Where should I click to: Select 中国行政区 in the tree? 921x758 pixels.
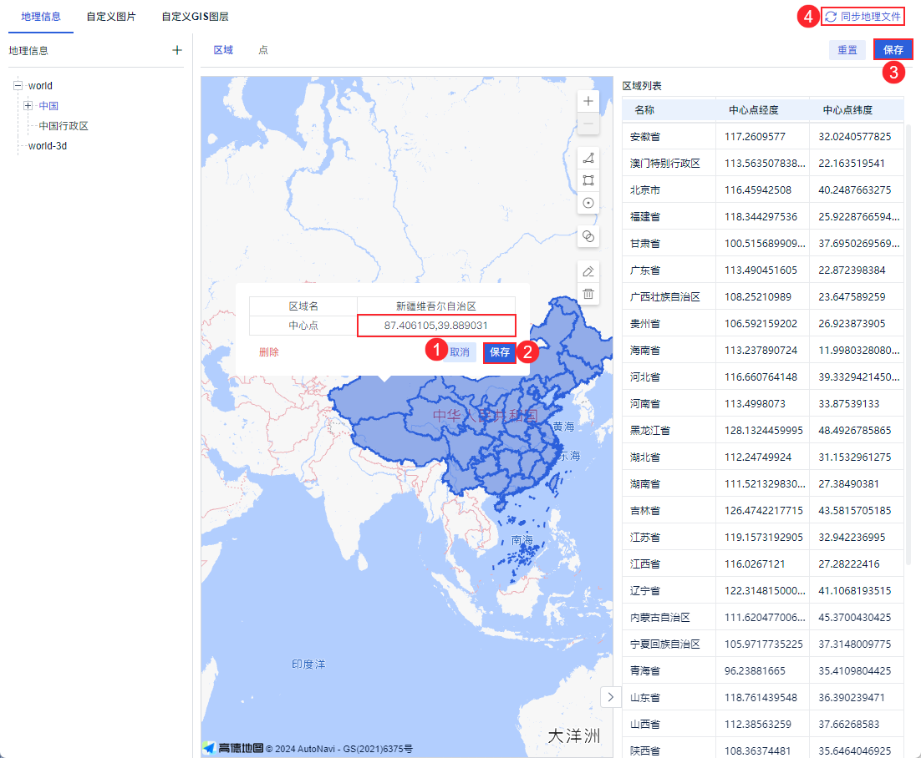pyautogui.click(x=64, y=125)
